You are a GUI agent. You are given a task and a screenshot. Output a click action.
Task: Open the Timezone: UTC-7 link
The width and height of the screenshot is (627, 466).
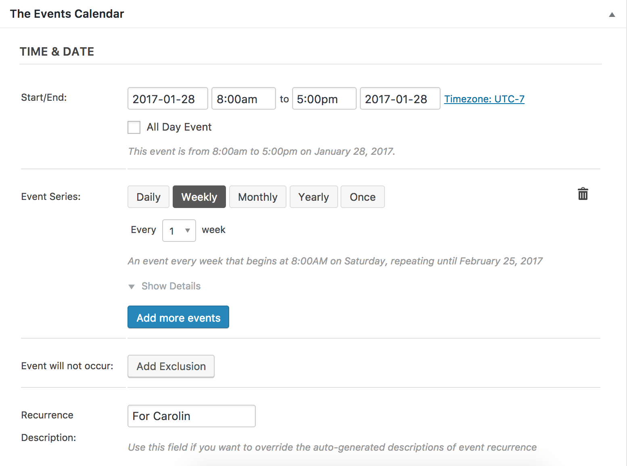(484, 99)
